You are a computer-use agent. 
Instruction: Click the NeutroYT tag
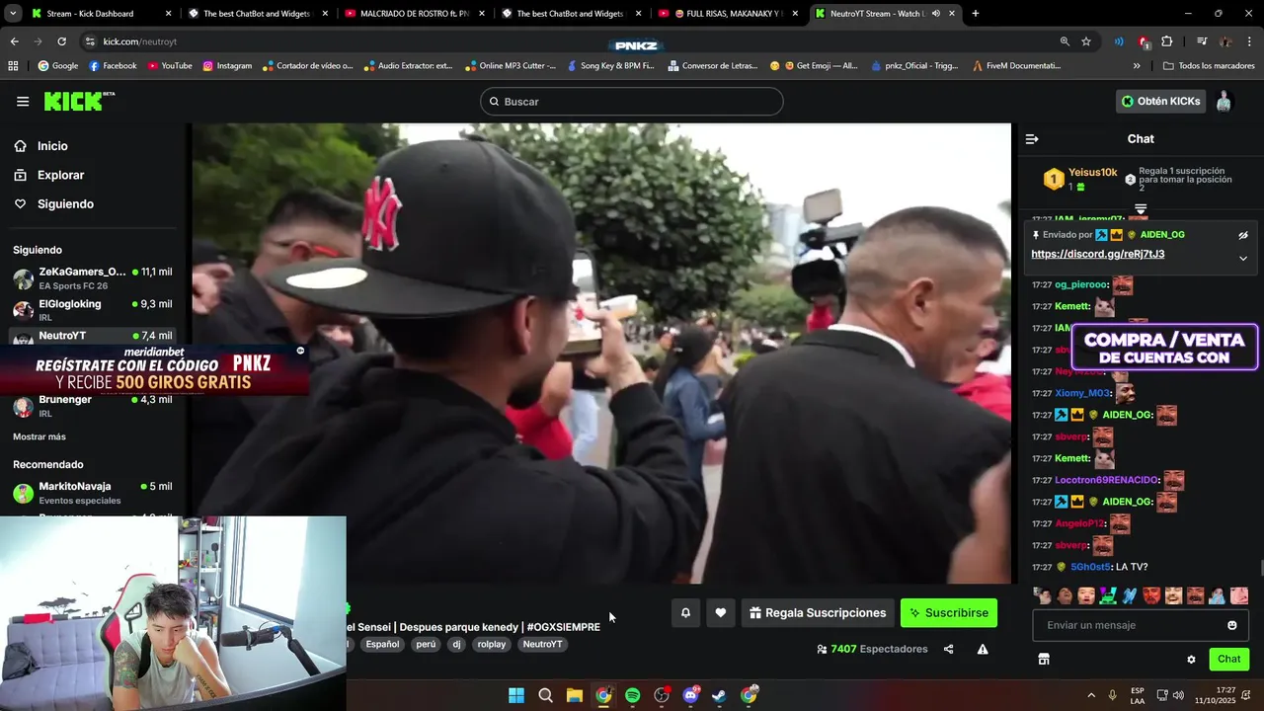coord(542,644)
